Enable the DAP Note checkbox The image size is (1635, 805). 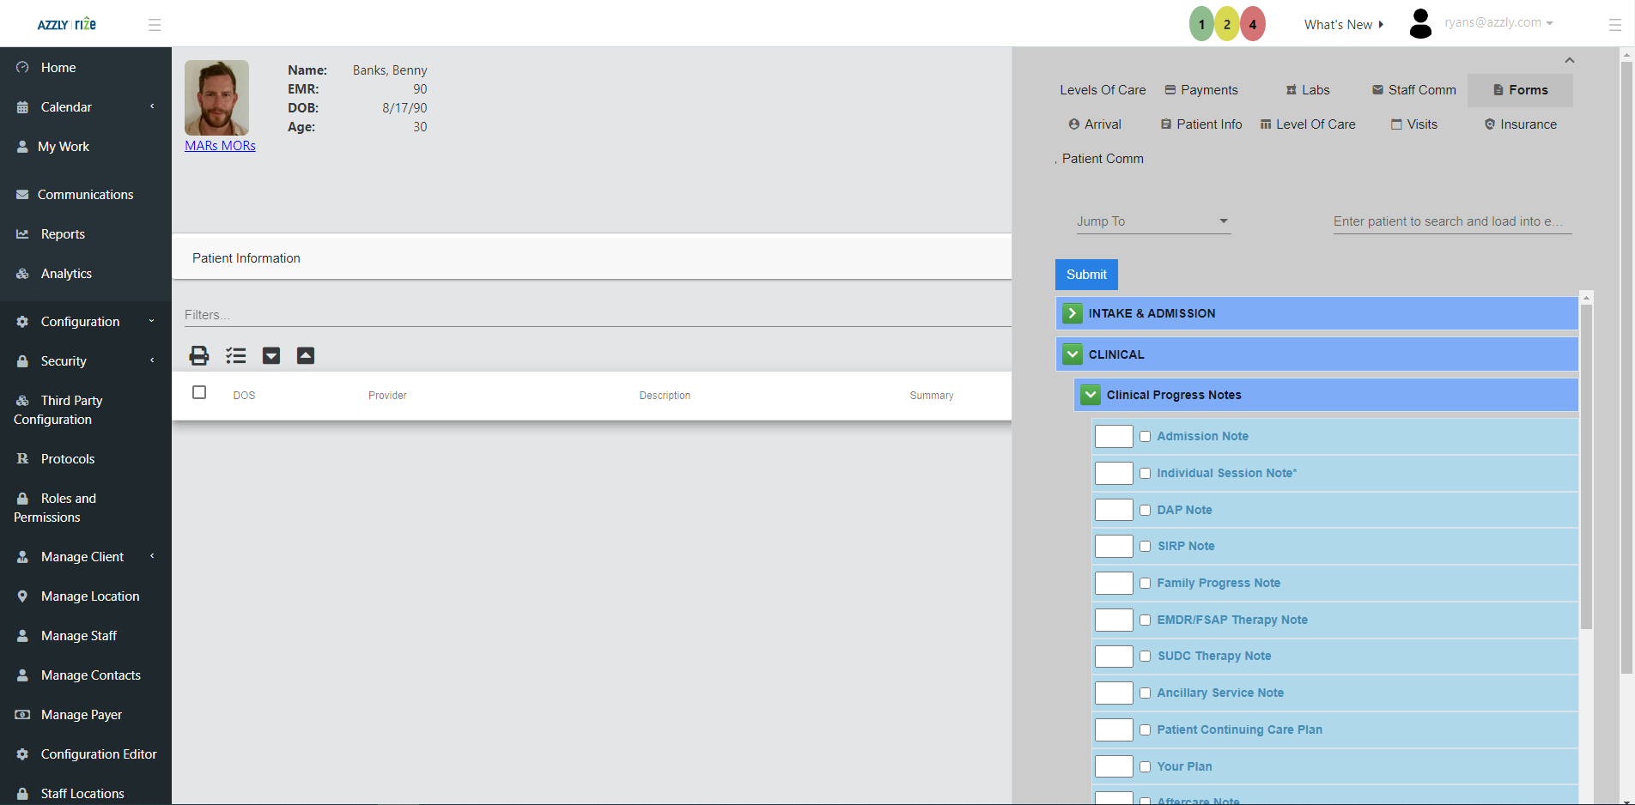[1145, 510]
